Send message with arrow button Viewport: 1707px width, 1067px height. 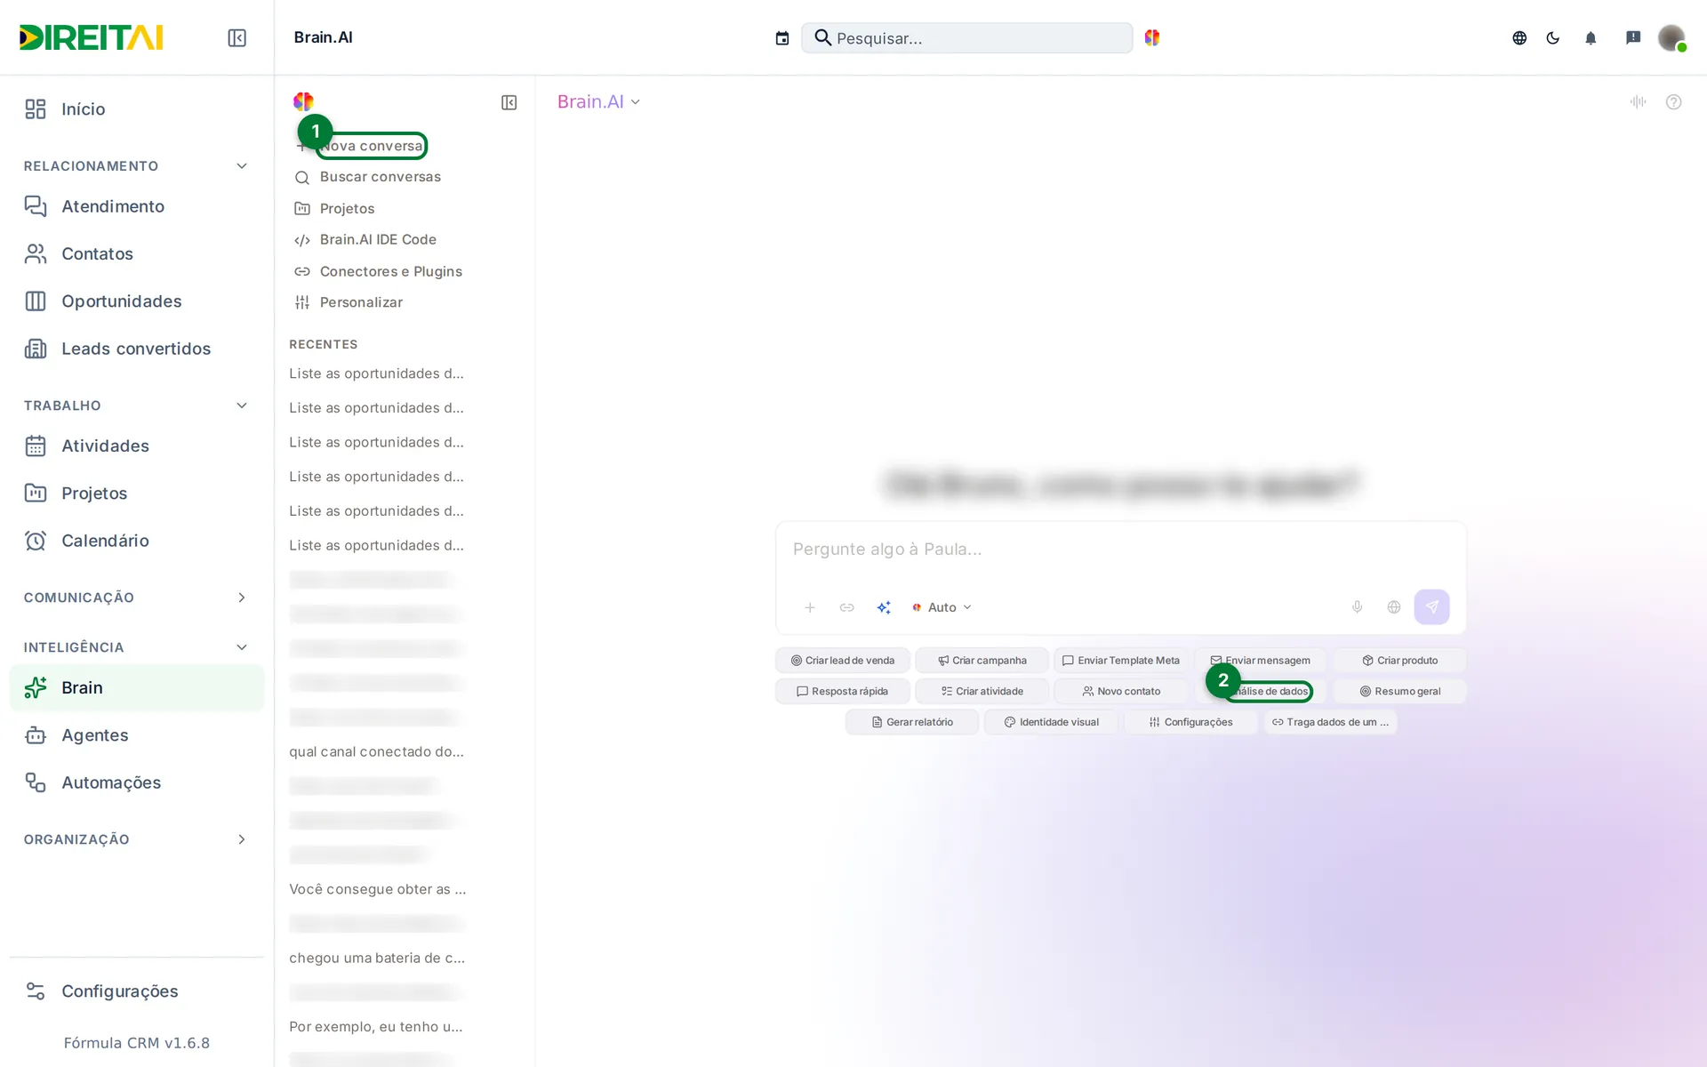pos(1432,607)
